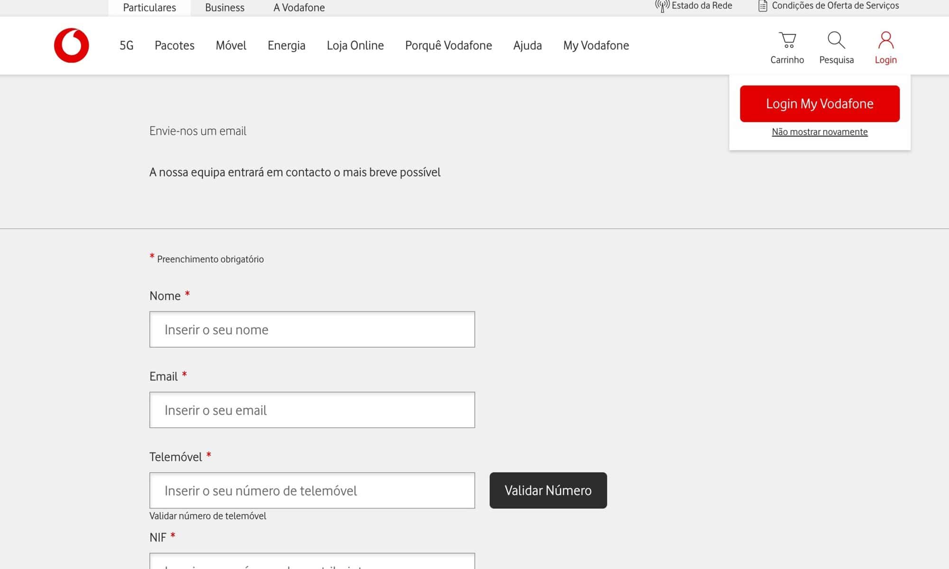Switch to Business tab
Screen dimensions: 949x569
225,8
